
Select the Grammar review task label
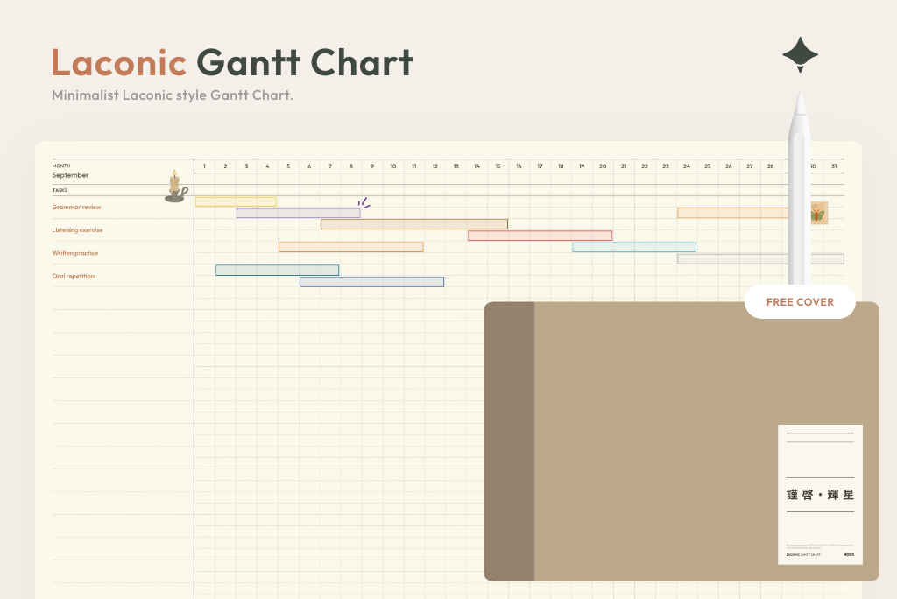77,208
